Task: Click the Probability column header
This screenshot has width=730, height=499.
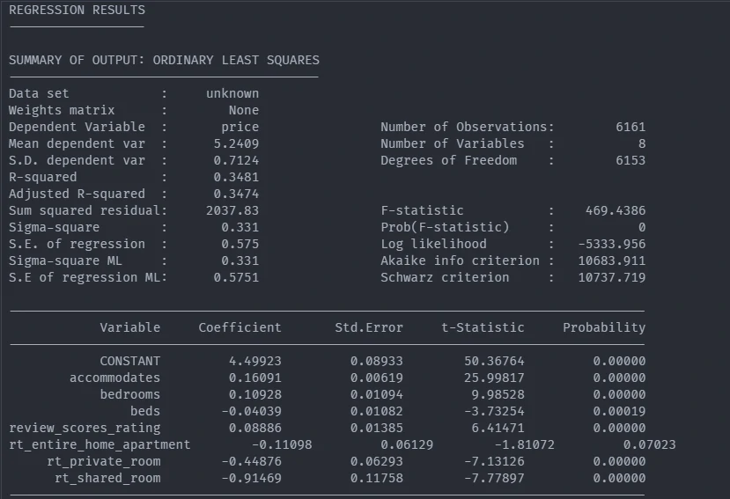Action: [604, 327]
